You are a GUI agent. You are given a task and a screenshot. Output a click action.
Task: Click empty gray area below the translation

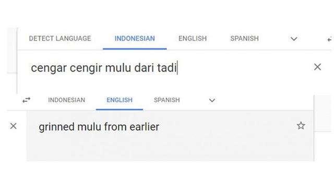171,149
